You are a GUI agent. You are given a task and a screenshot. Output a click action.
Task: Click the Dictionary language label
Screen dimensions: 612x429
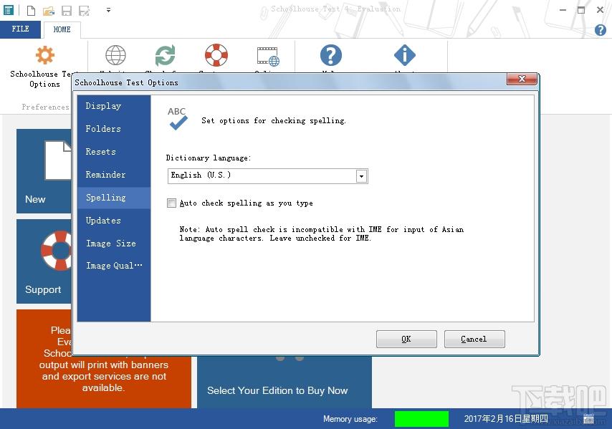pos(209,158)
